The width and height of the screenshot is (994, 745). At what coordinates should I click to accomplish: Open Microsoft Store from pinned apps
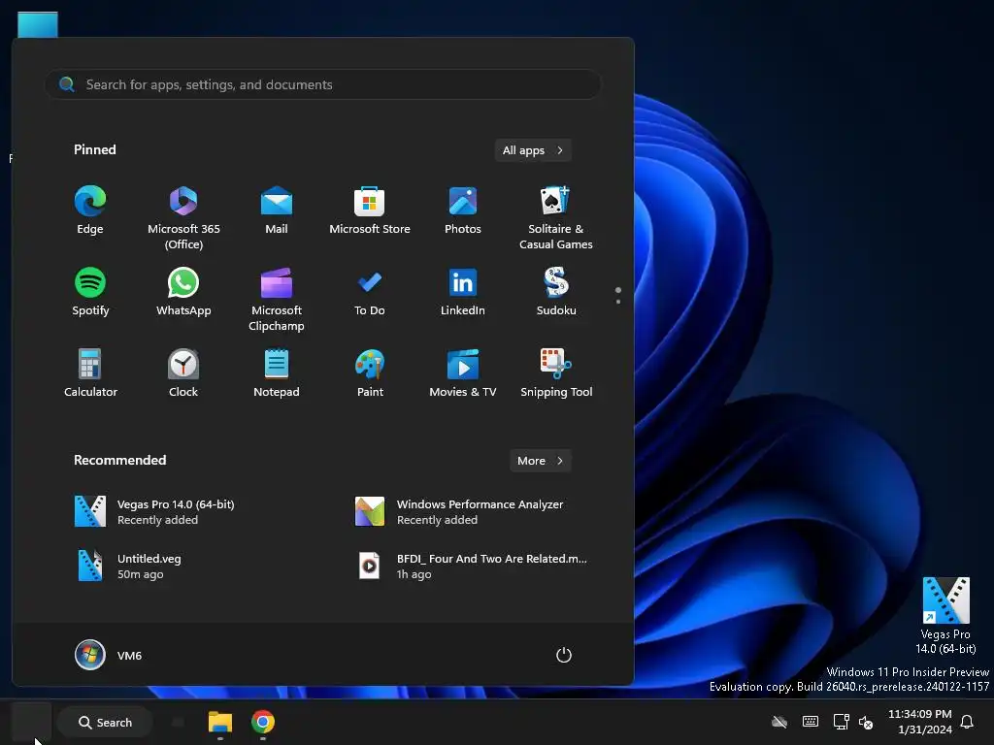[370, 211]
